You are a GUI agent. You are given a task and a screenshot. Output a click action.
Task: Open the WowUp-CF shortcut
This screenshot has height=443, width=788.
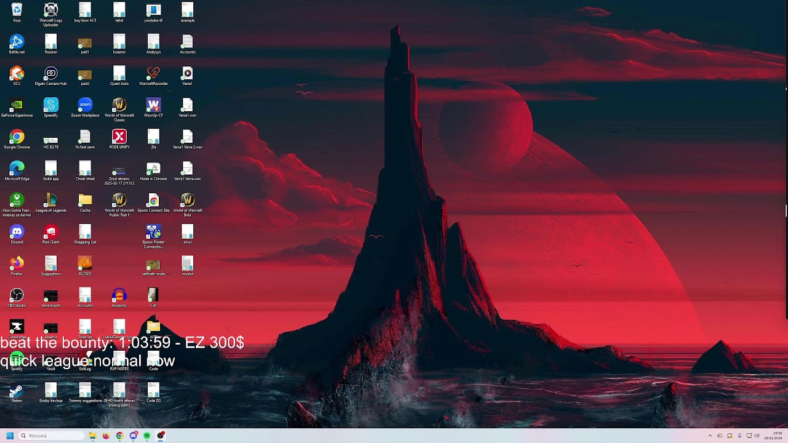(x=153, y=108)
